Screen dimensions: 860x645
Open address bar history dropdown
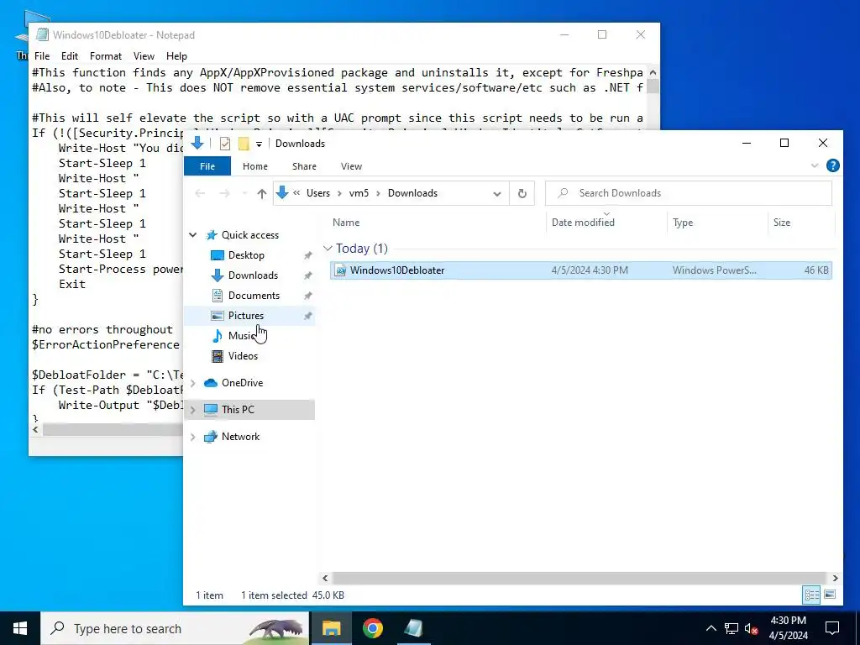click(497, 194)
